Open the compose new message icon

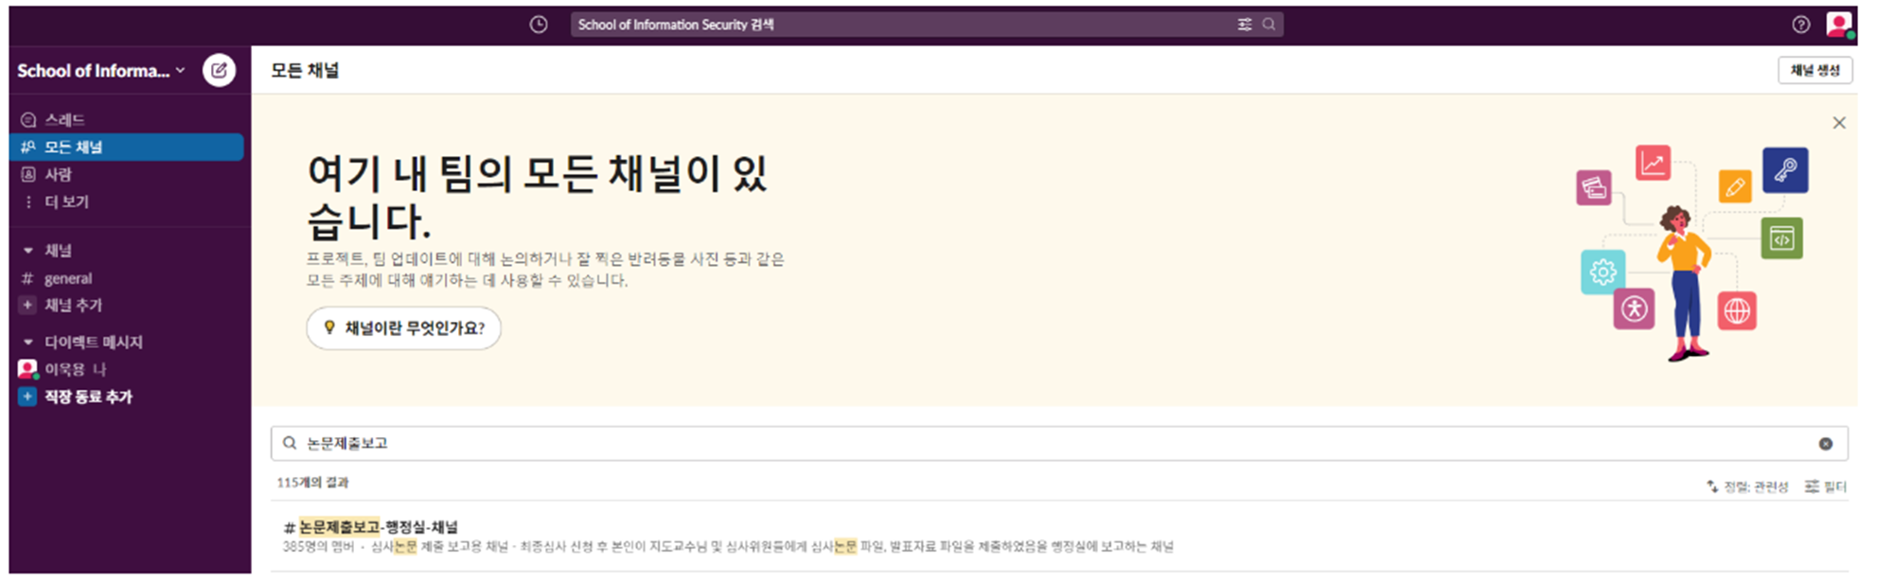tap(219, 70)
